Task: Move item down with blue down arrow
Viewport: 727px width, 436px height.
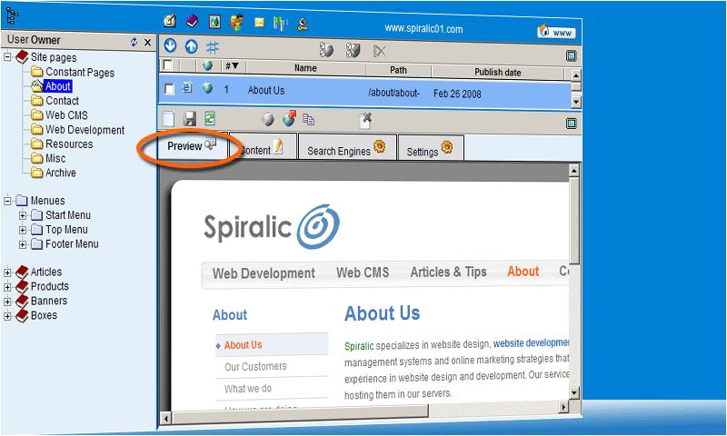Action: coord(170,45)
